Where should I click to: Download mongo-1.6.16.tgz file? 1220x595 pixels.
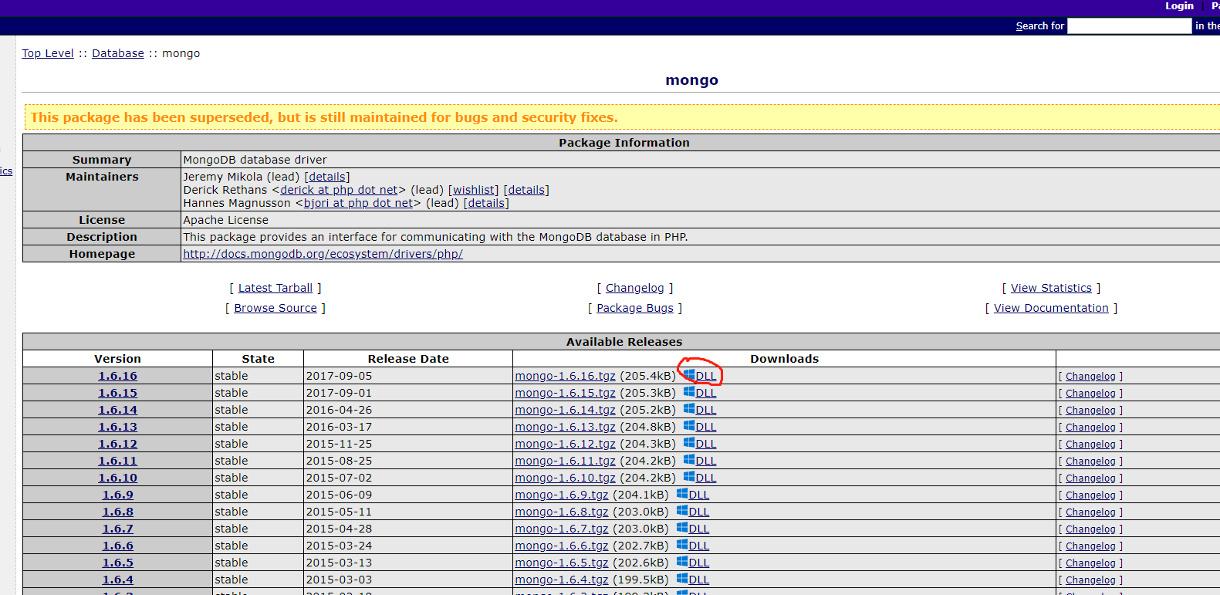click(566, 376)
